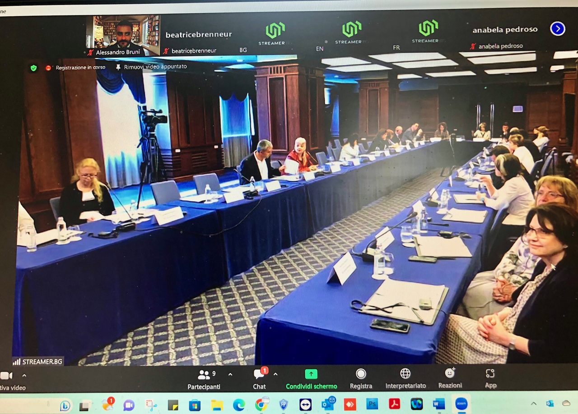The image size is (578, 414).
Task: Expand the video options arrow
Action: point(24,375)
